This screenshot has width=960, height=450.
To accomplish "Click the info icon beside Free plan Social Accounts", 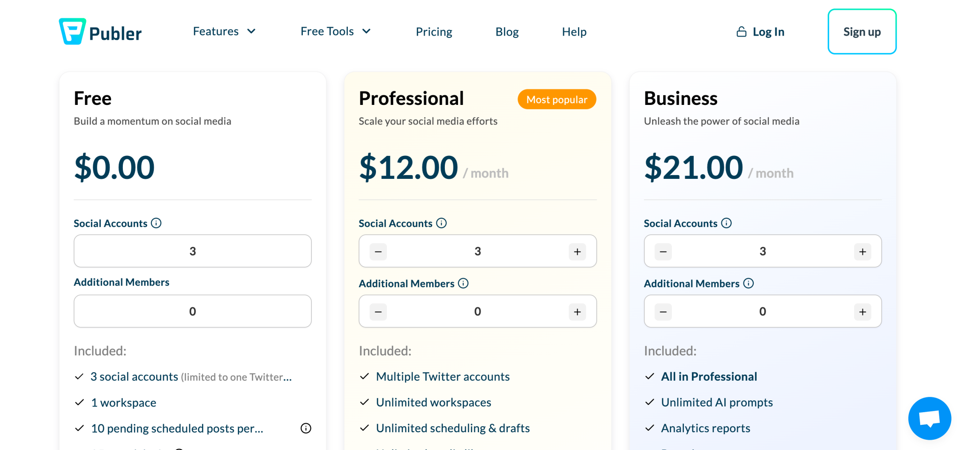I will (157, 223).
